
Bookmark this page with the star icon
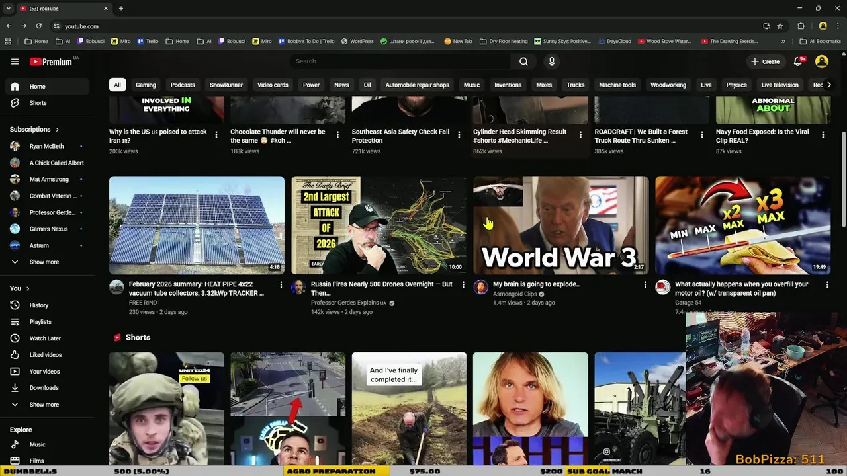coord(780,26)
